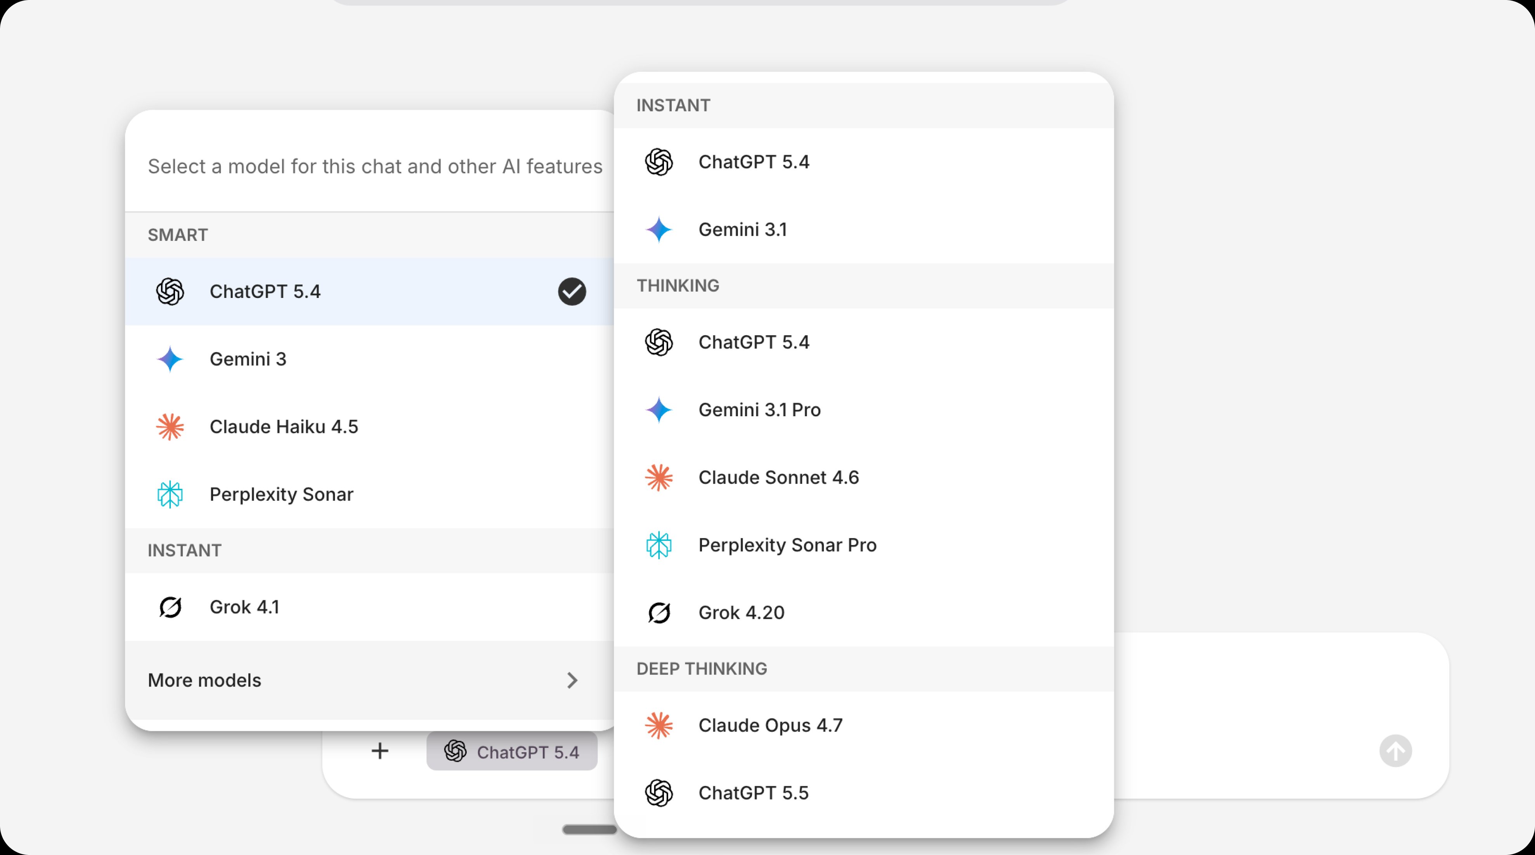Click the Perplexity icon beside Perplexity Sonar Pro
1535x855 pixels.
click(x=659, y=545)
